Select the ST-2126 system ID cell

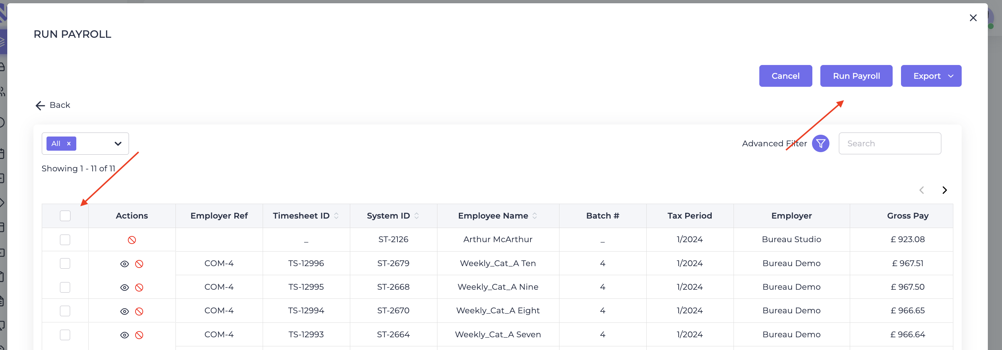393,240
